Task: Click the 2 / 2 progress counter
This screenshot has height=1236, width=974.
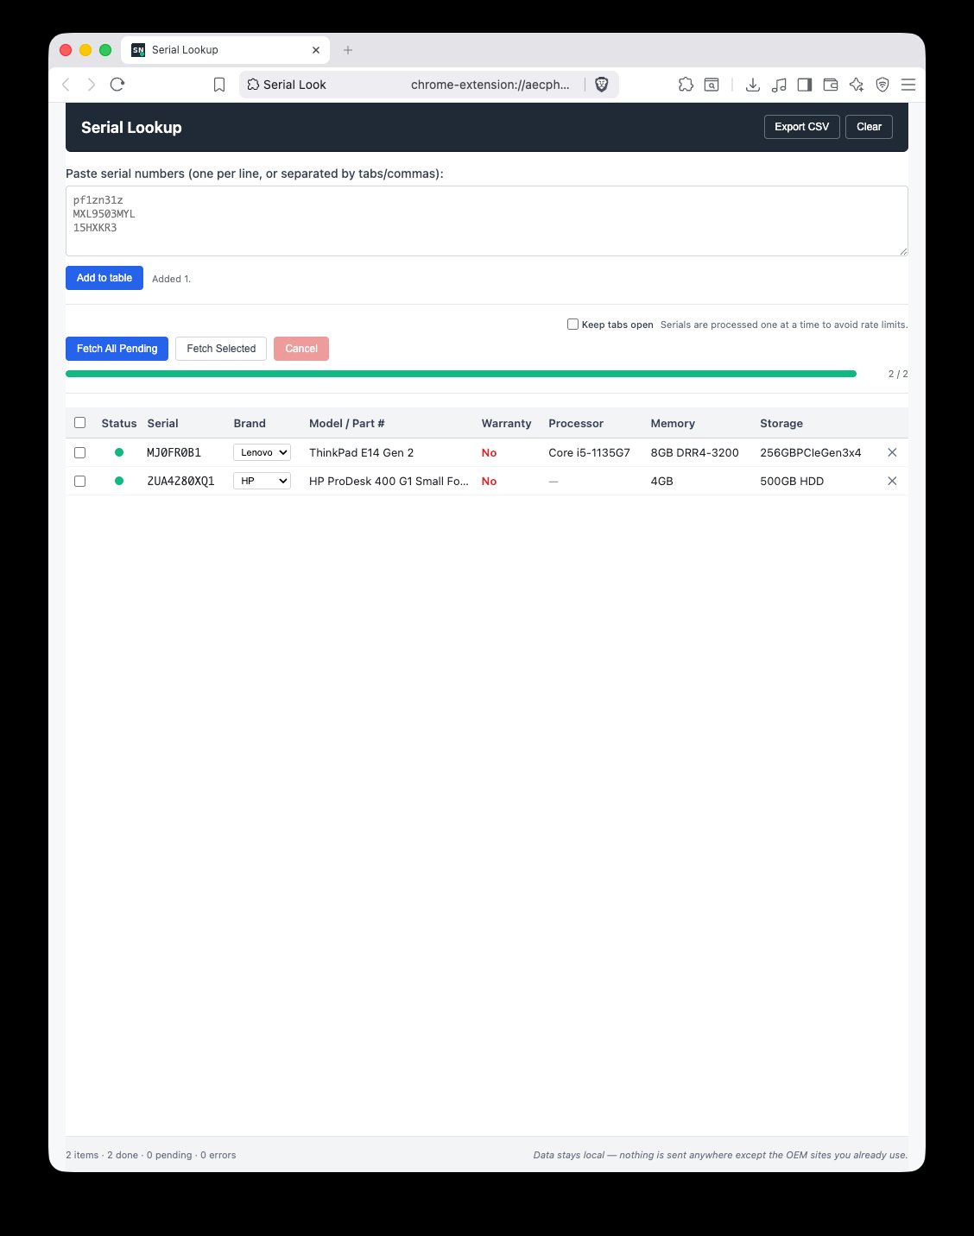Action: [x=898, y=374]
